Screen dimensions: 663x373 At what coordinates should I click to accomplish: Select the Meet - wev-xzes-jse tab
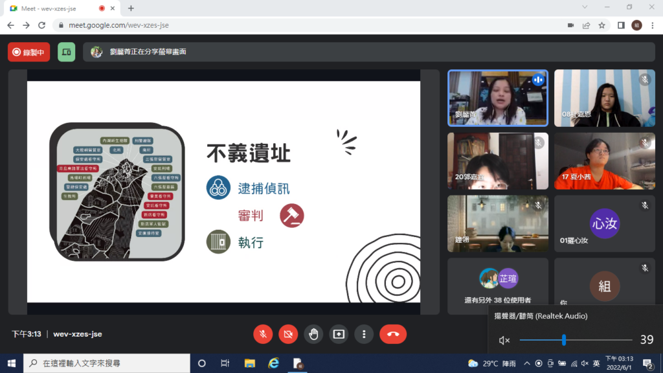[x=62, y=8]
